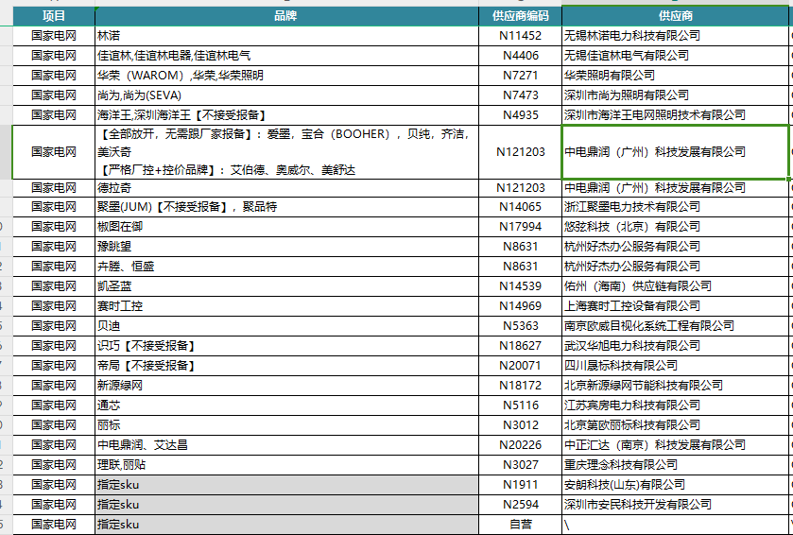Click brand cell 新源绿网
The width and height of the screenshot is (793, 535).
[x=286, y=386]
